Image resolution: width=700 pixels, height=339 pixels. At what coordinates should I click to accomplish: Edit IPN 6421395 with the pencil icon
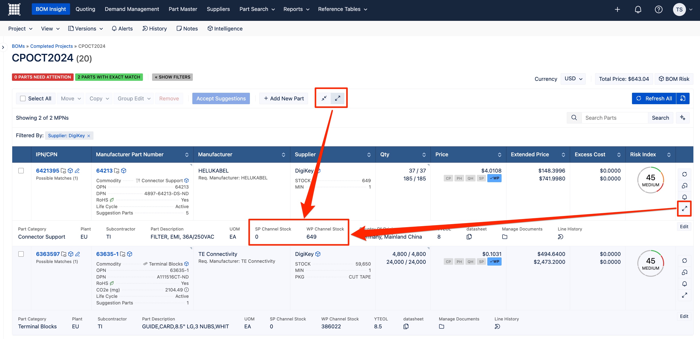77,171
